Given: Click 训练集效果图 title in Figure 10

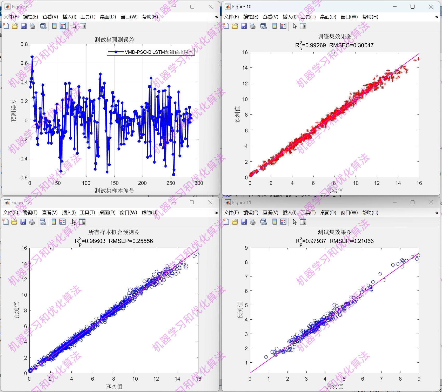Looking at the screenshot, I should 335,36.
